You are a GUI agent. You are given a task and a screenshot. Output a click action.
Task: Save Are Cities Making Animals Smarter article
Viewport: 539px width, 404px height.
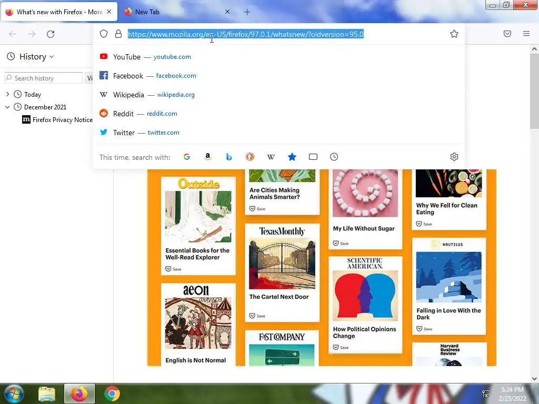[257, 208]
